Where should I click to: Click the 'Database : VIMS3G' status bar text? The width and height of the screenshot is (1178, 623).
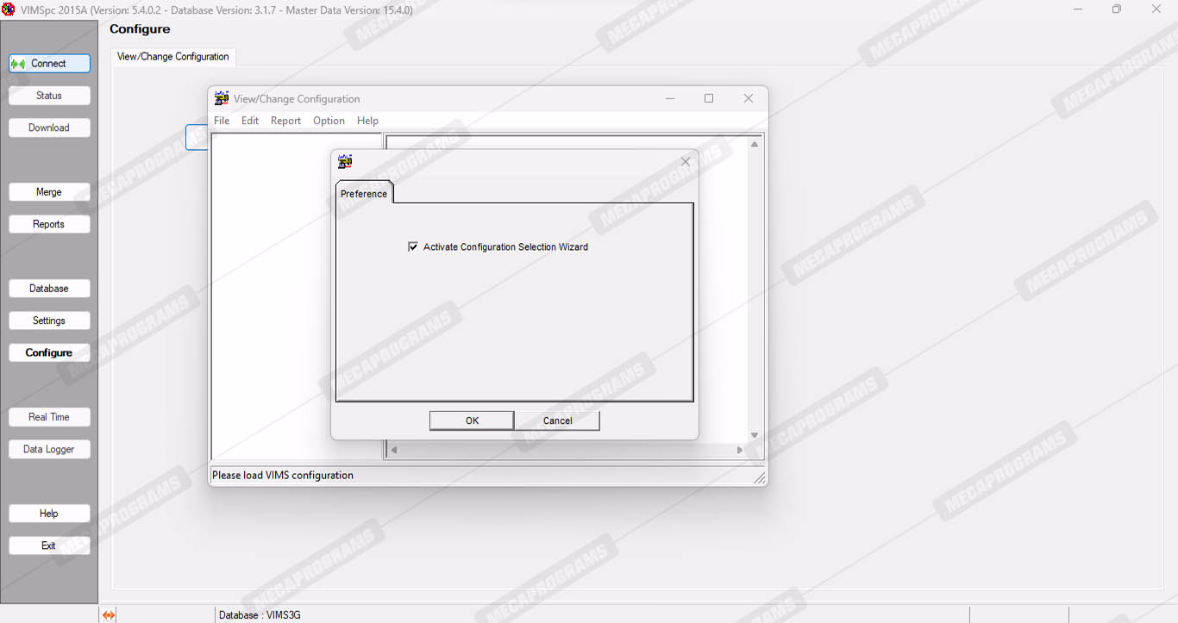point(260,615)
